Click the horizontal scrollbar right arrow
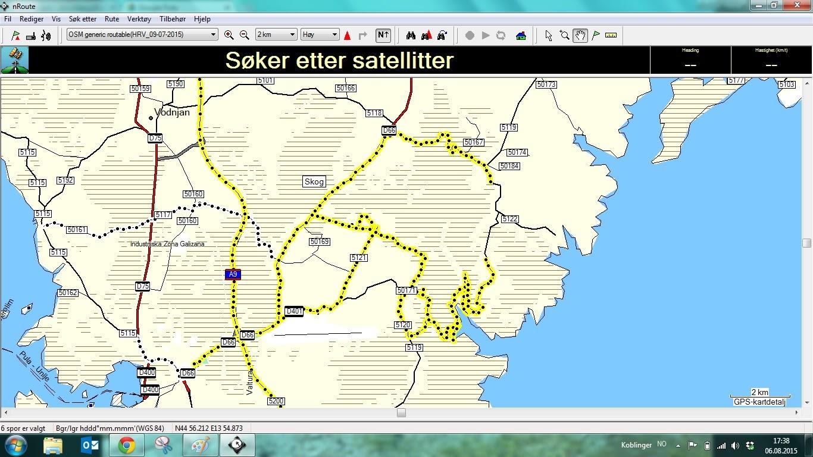 [796, 412]
